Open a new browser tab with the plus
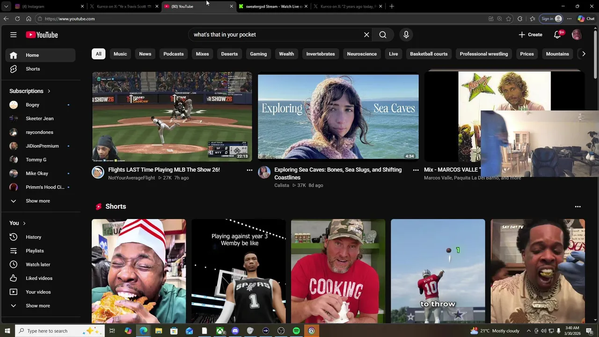 [392, 7]
